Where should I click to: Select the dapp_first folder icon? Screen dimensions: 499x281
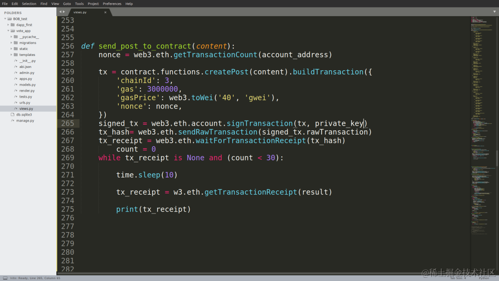coord(13,25)
